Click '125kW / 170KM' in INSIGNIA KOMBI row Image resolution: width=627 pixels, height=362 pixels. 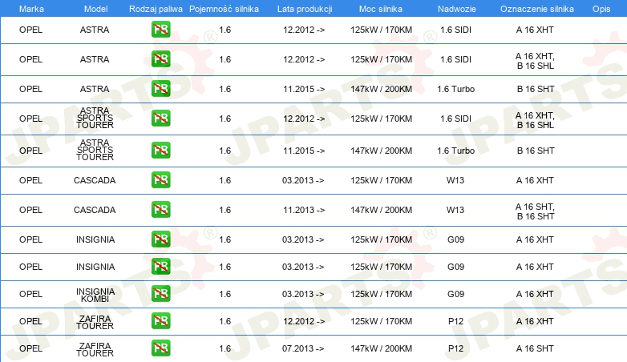(381, 294)
